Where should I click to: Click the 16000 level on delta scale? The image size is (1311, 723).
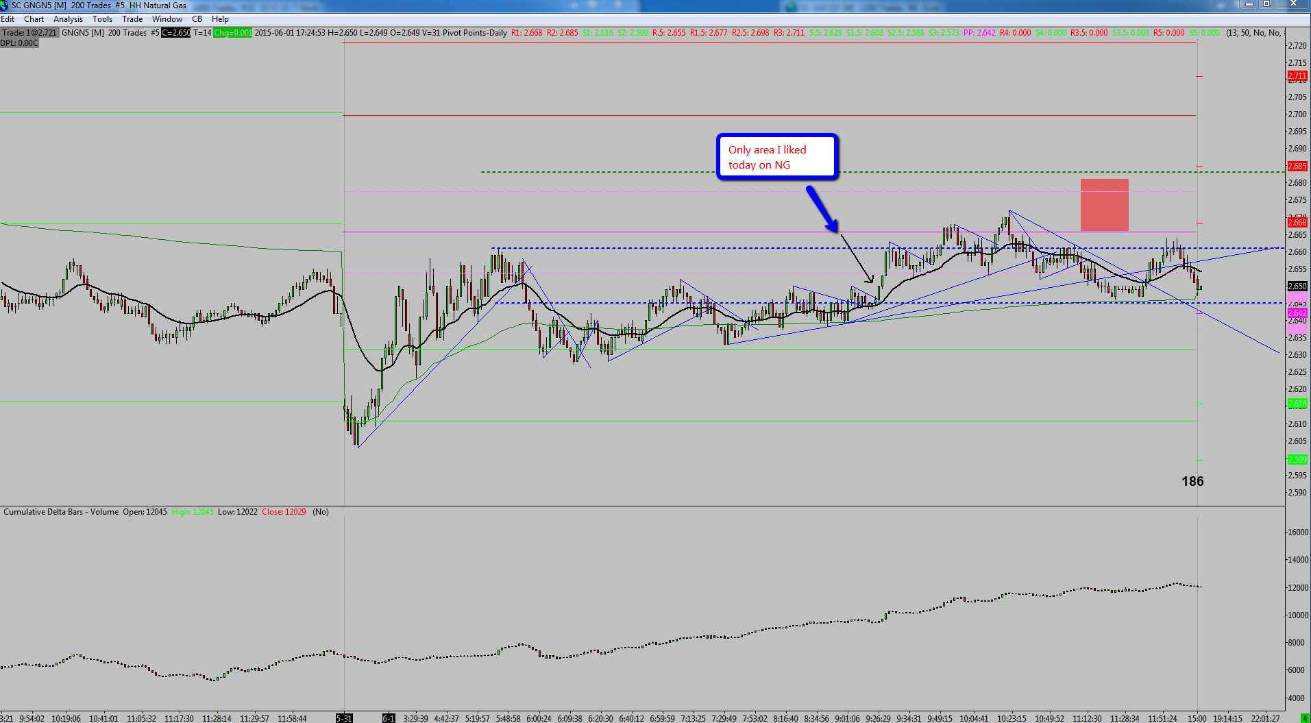click(x=1299, y=532)
